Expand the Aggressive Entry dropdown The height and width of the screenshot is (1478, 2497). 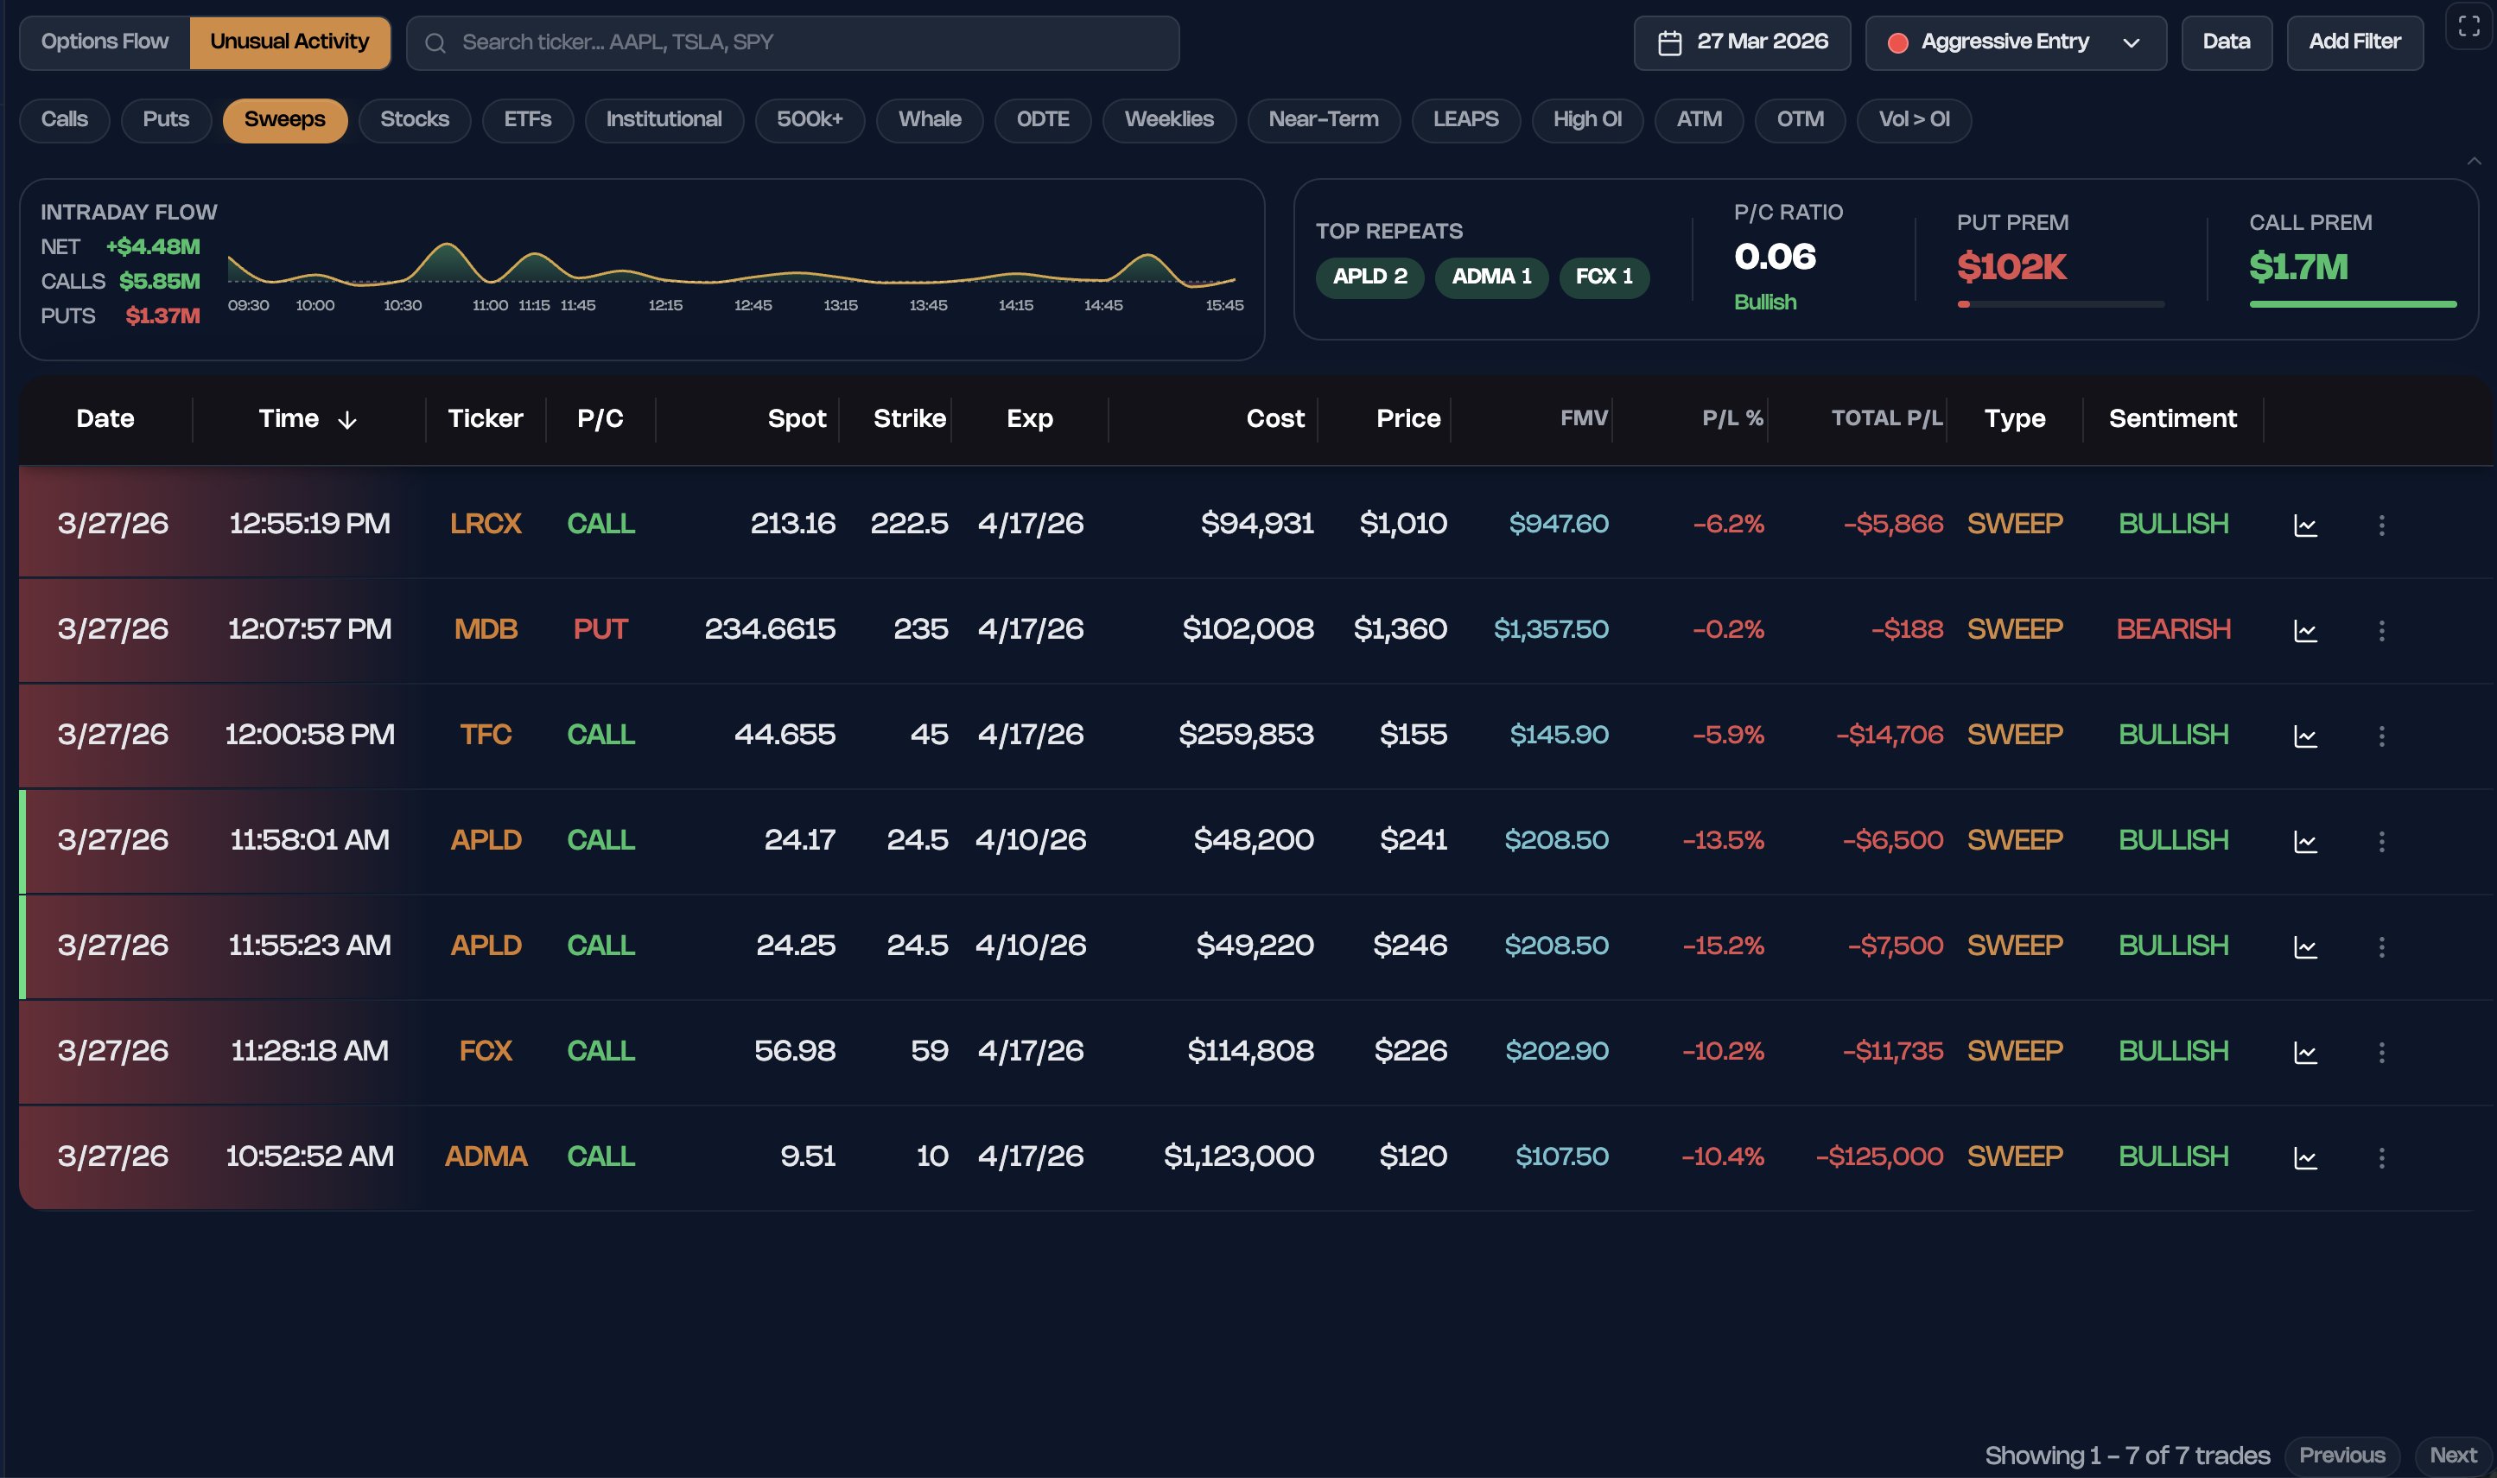click(x=2015, y=43)
